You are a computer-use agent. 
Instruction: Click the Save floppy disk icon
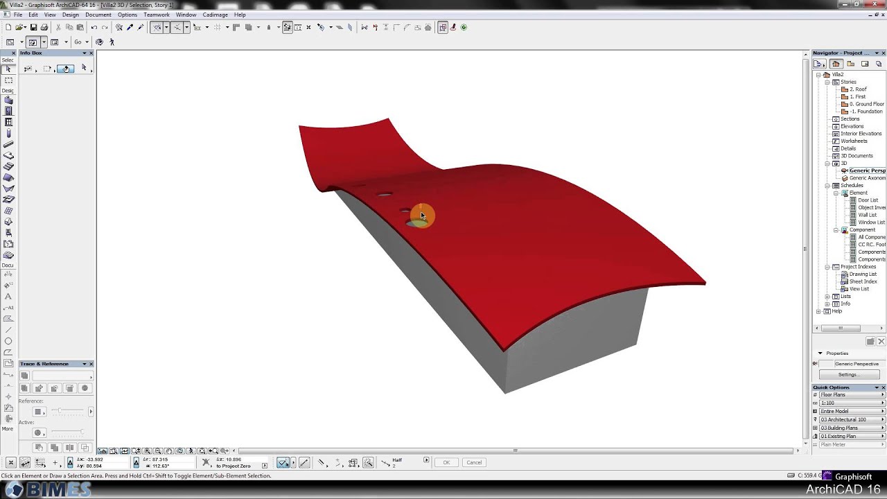point(33,28)
